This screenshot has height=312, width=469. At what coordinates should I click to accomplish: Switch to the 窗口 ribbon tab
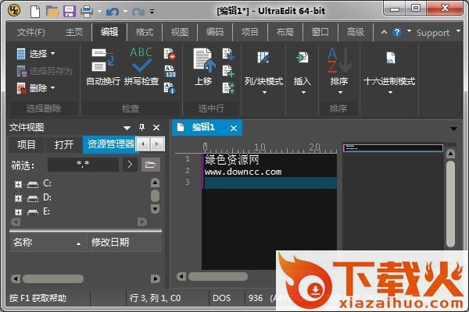coord(320,32)
